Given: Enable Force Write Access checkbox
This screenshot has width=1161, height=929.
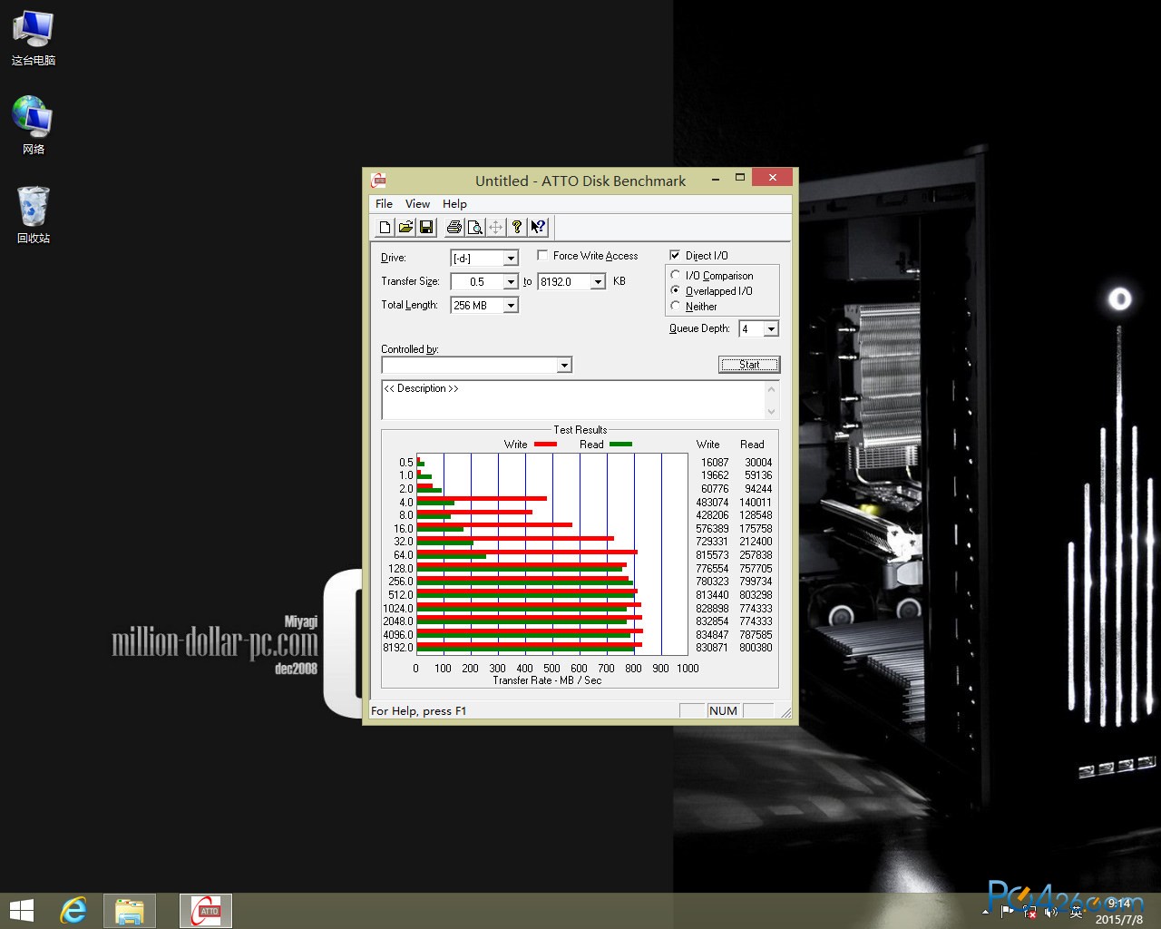Looking at the screenshot, I should [542, 256].
